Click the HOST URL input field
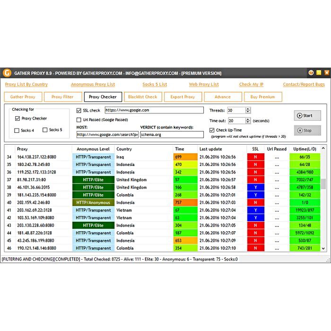Viewport: 331px width, 331px height. point(107,135)
